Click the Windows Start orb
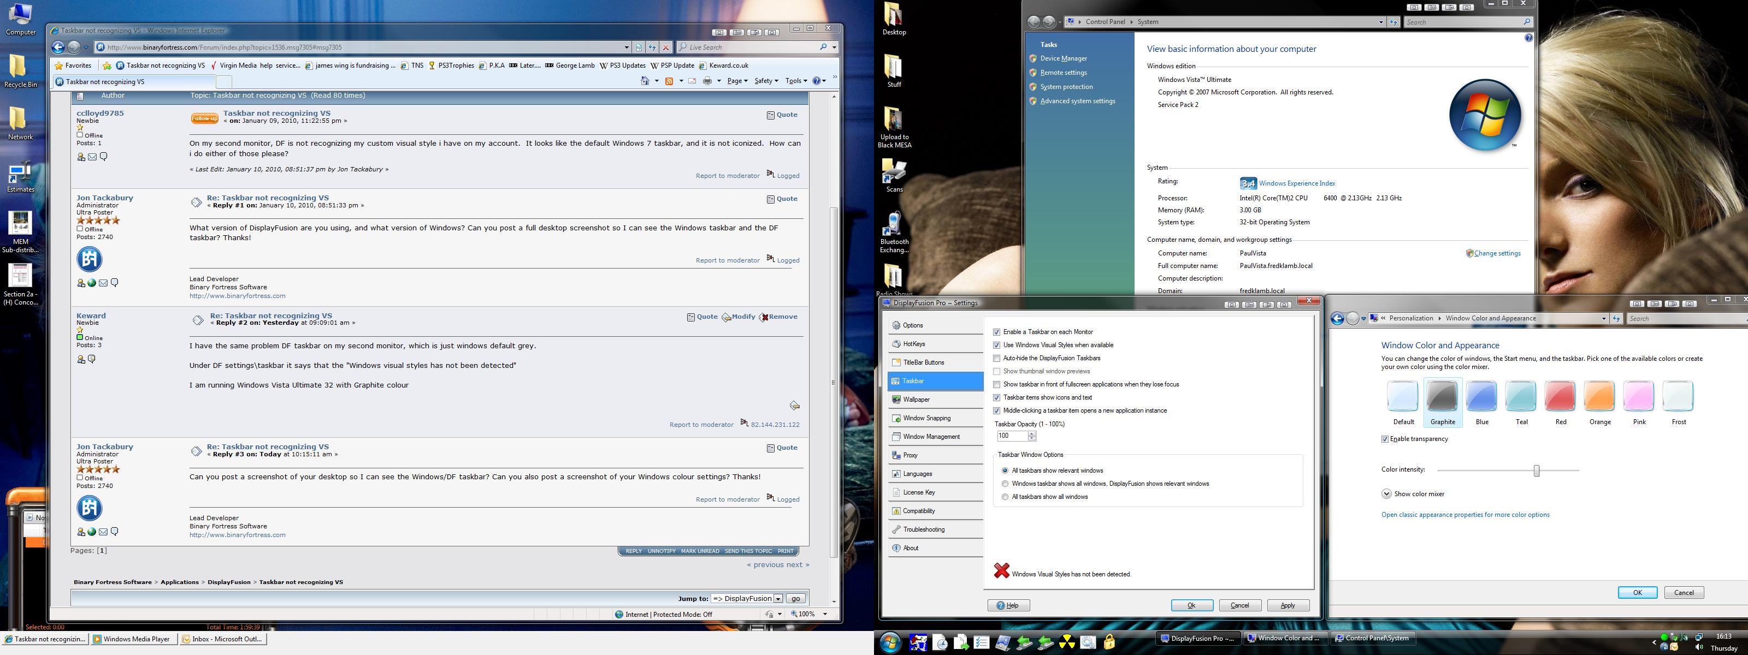This screenshot has height=655, width=1748. tap(890, 641)
